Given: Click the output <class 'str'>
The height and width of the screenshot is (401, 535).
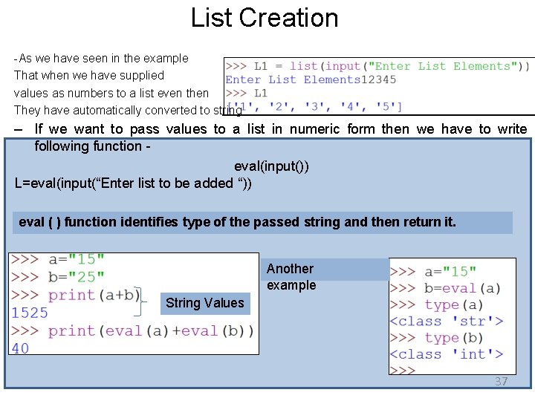Looking at the screenshot, I should coord(447,322).
